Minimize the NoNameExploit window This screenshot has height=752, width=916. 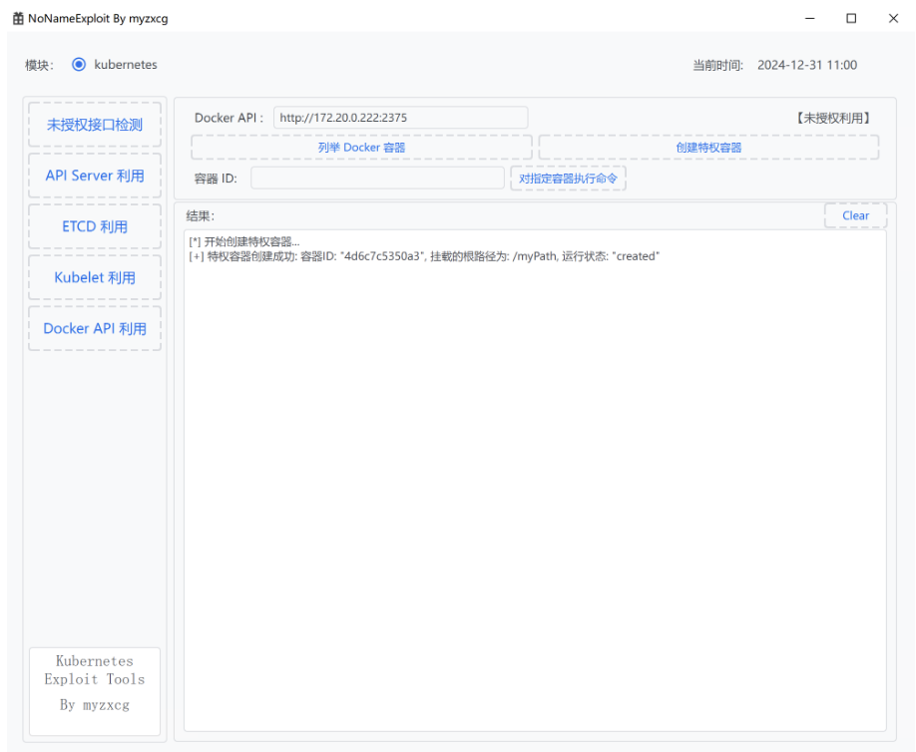click(x=809, y=18)
